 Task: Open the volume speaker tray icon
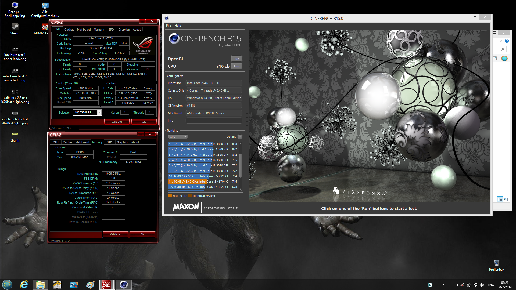pyautogui.click(x=482, y=285)
